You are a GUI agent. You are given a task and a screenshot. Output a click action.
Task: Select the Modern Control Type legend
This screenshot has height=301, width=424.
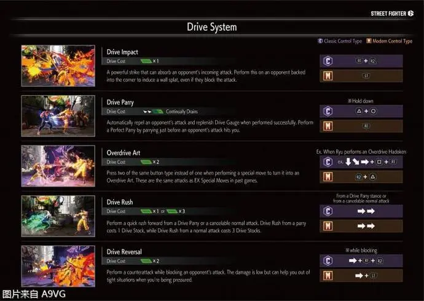point(390,41)
